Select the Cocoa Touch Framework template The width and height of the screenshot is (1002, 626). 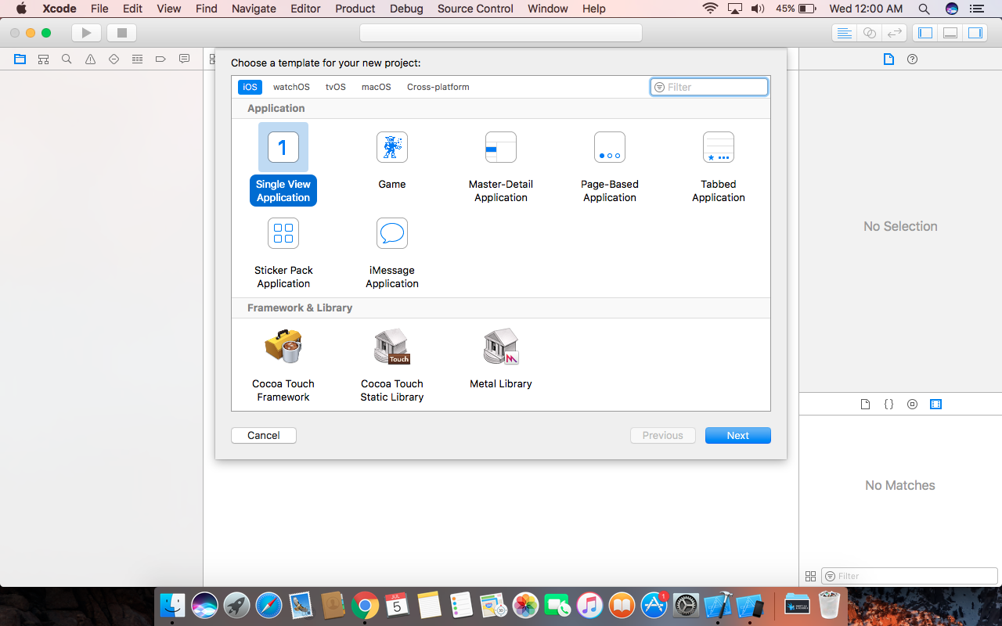point(283,347)
